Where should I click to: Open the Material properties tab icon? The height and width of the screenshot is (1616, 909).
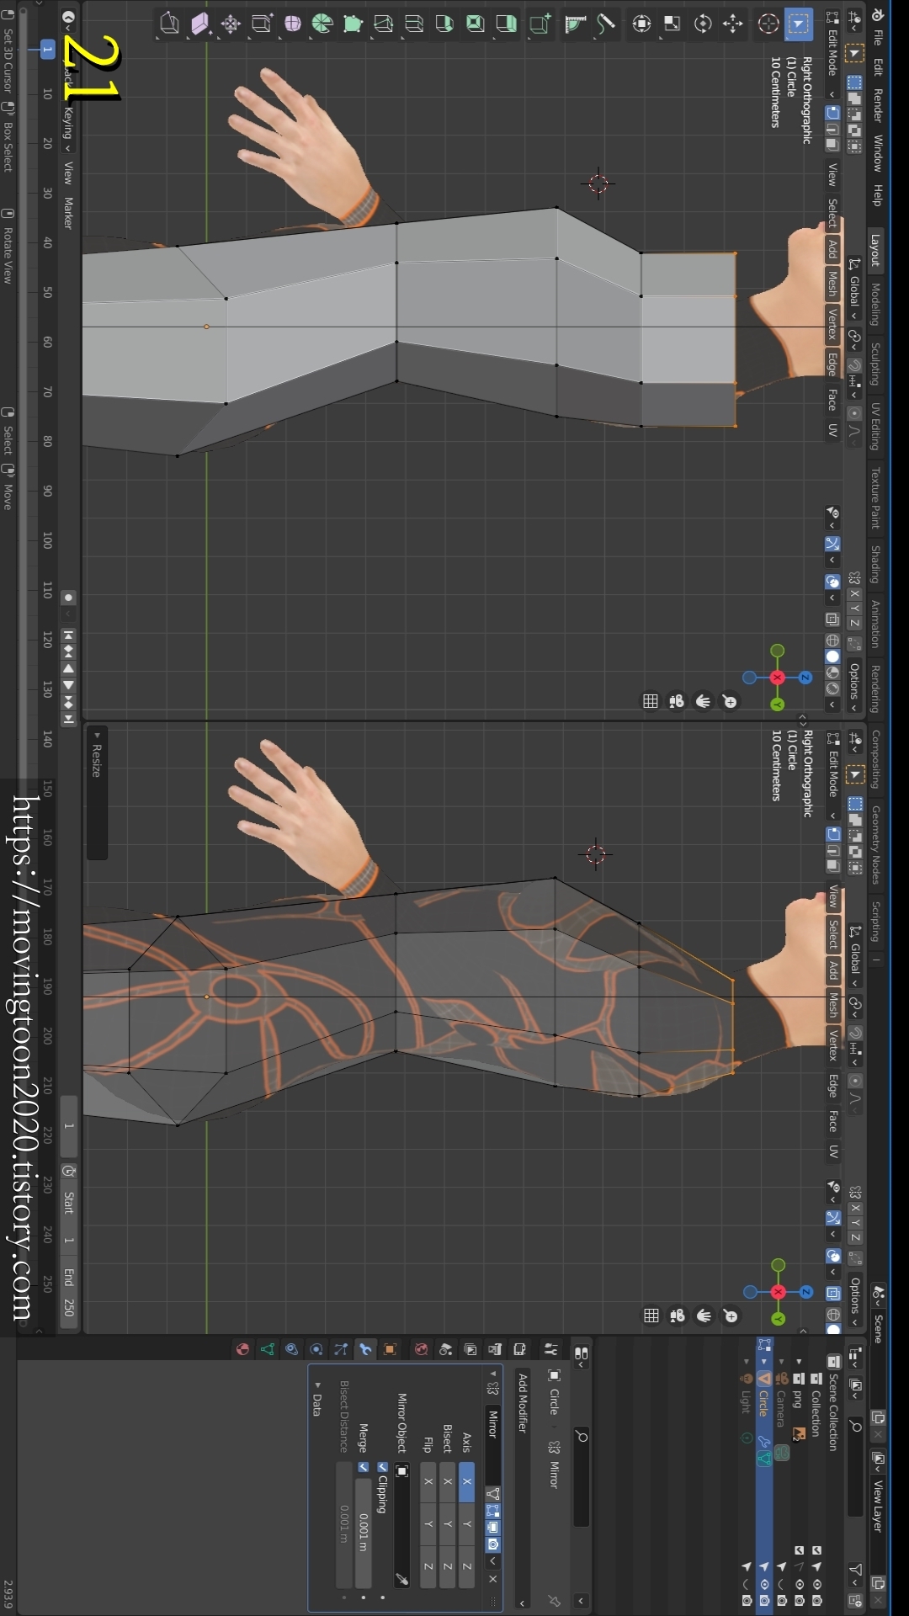pyautogui.click(x=242, y=1349)
